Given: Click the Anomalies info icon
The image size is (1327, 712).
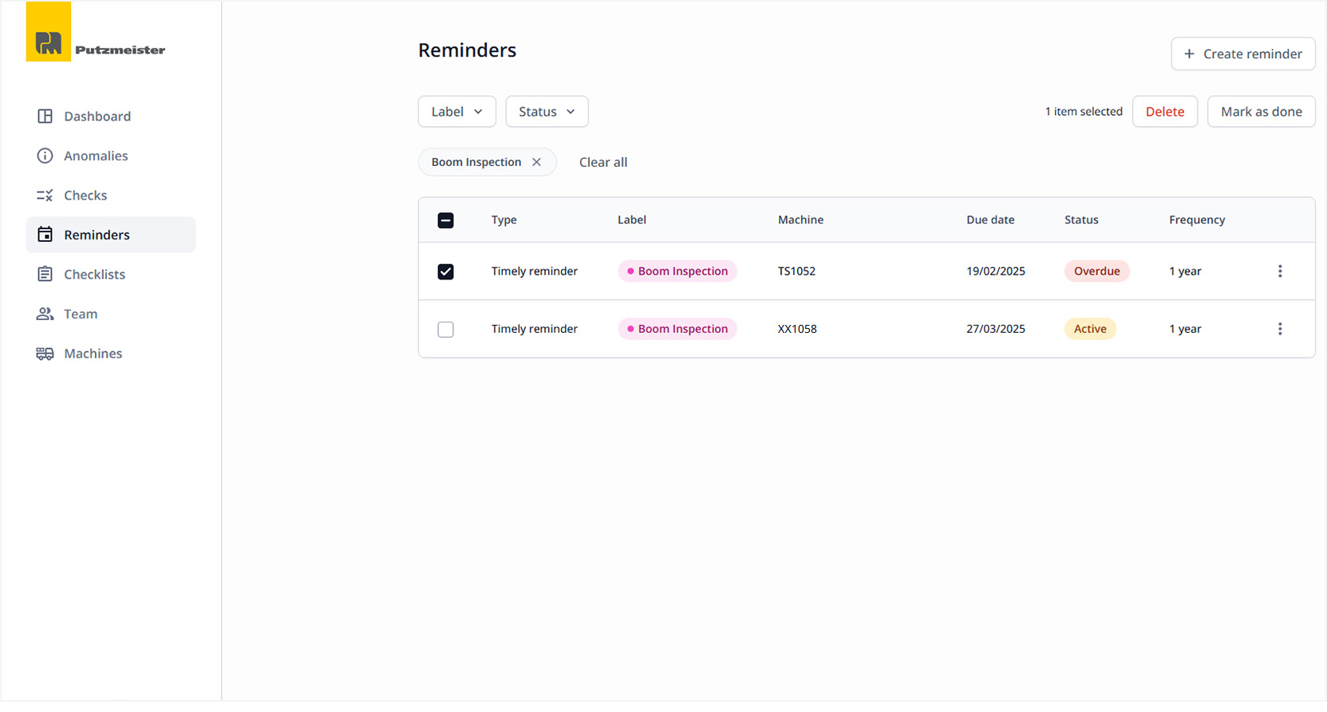Looking at the screenshot, I should (x=45, y=156).
